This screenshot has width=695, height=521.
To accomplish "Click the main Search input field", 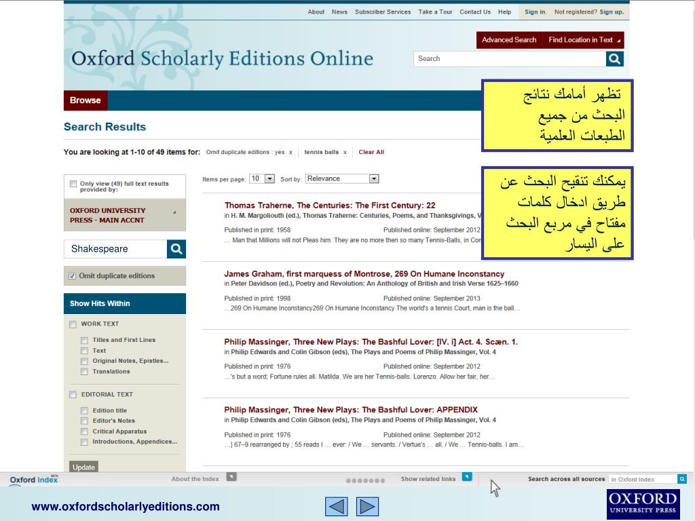I will [510, 58].
